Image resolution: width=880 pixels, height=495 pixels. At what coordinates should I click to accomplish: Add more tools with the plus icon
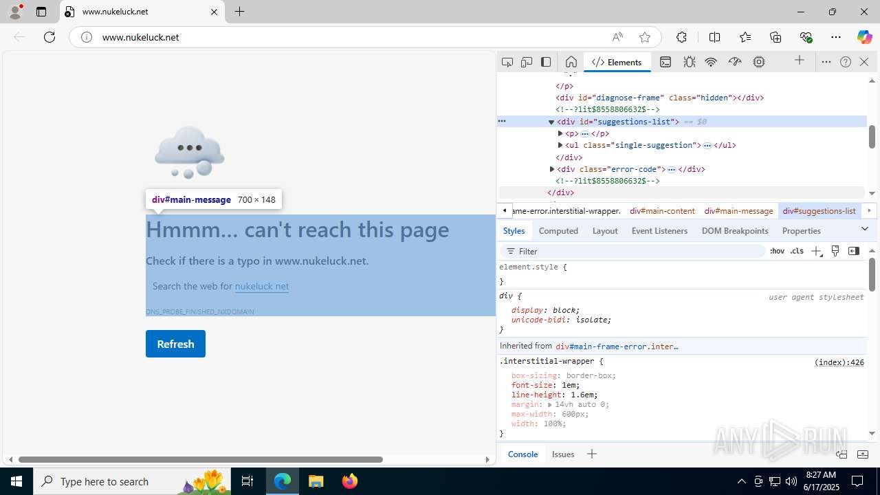pyautogui.click(x=800, y=60)
